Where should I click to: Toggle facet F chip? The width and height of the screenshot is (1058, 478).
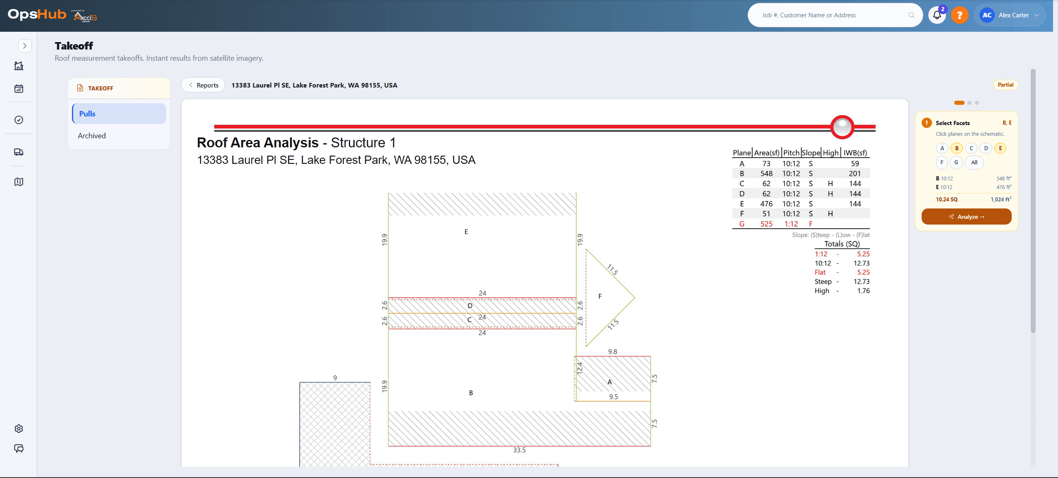tap(942, 162)
